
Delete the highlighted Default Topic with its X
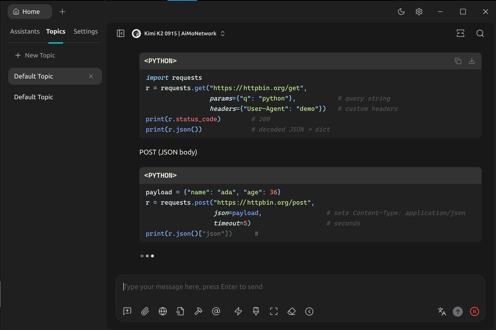91,76
